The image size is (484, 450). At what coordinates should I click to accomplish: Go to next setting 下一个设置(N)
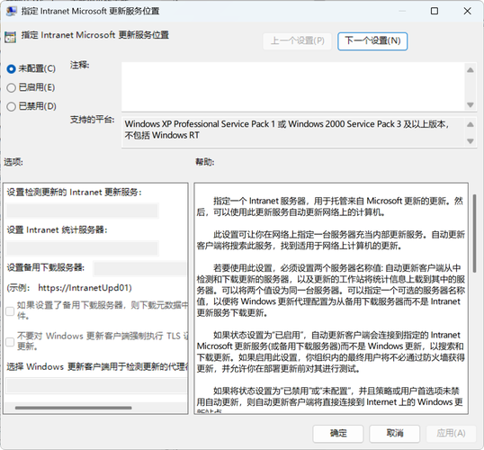(x=372, y=41)
